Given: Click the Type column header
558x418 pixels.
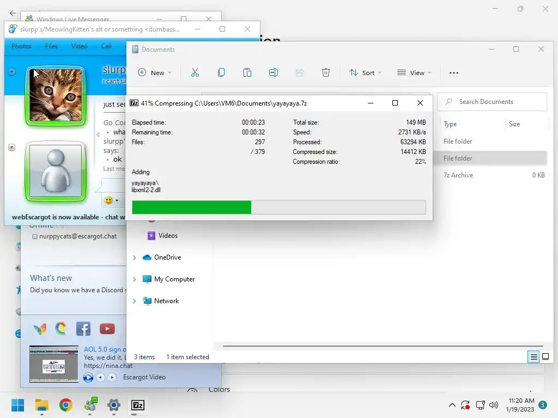Looking at the screenshot, I should pyautogui.click(x=450, y=124).
